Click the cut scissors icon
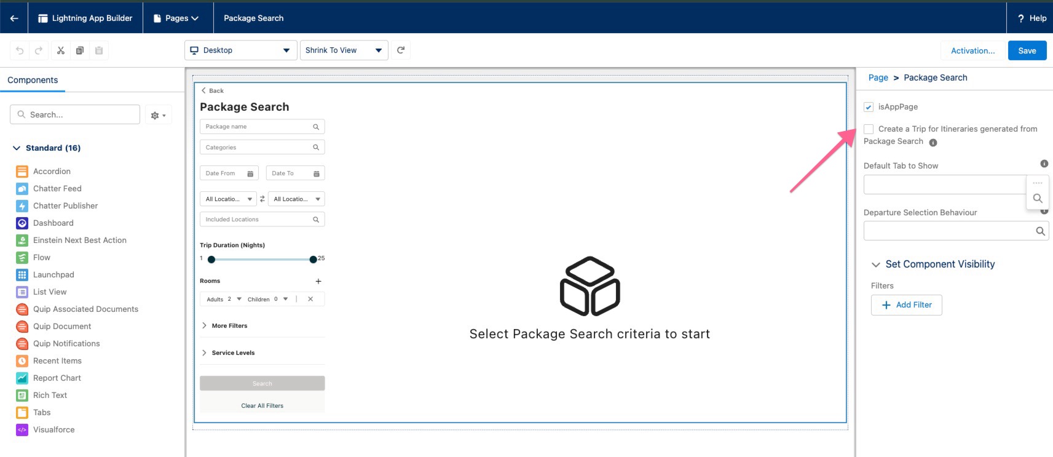The width and height of the screenshot is (1053, 457). pos(61,50)
